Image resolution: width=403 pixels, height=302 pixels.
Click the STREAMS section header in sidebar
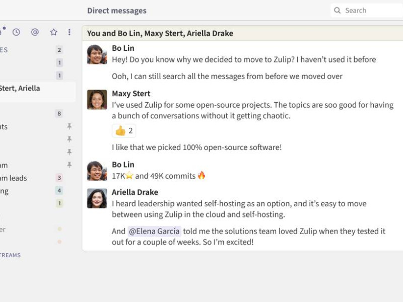(10, 255)
